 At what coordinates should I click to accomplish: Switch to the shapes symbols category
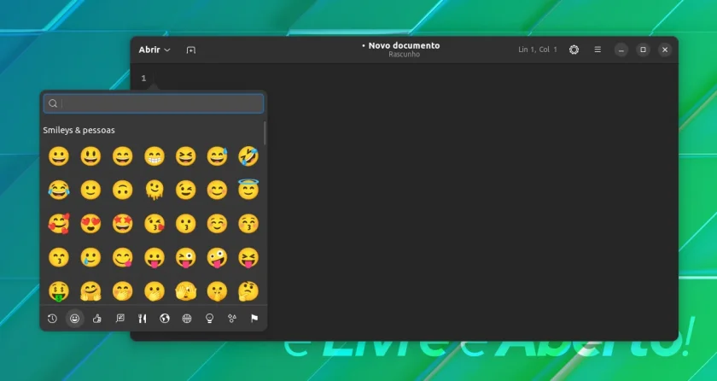point(232,319)
